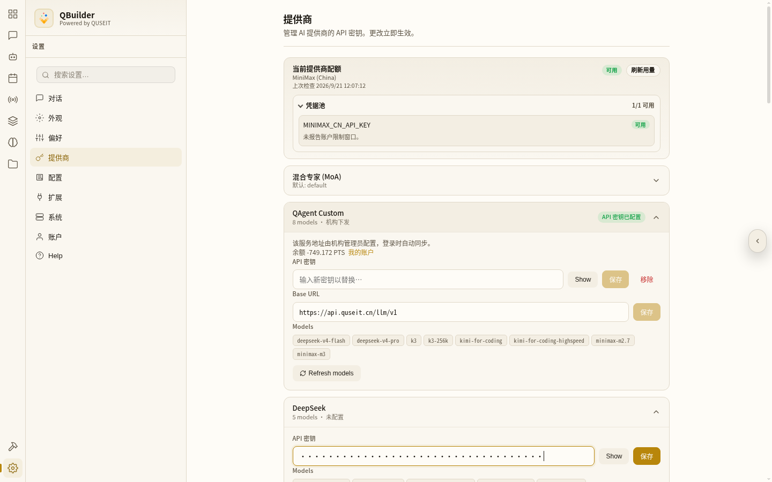This screenshot has height=482, width=772.
Task: Click the API 密钥已配置 status badge
Action: coord(621,217)
